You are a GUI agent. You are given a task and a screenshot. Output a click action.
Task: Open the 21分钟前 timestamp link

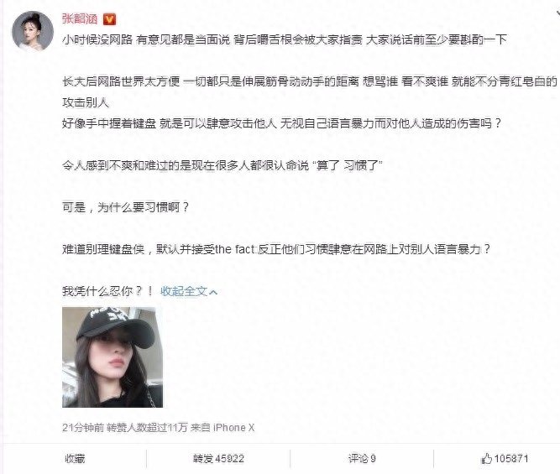click(x=83, y=428)
